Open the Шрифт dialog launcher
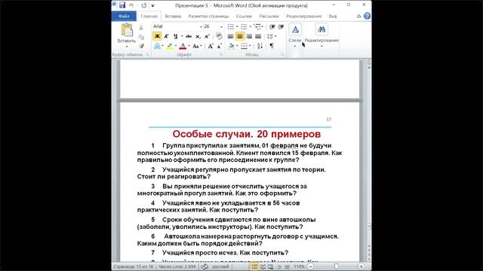The width and height of the screenshot is (483, 271). 221,55
